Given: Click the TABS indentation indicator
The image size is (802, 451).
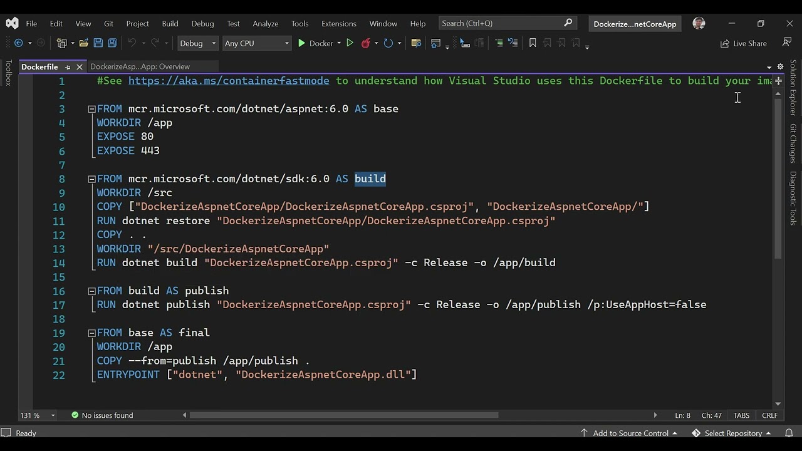Looking at the screenshot, I should pos(741,415).
